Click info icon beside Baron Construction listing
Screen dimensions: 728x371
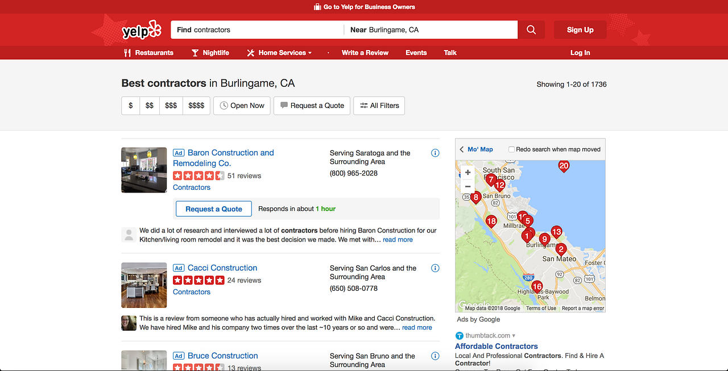pos(435,153)
